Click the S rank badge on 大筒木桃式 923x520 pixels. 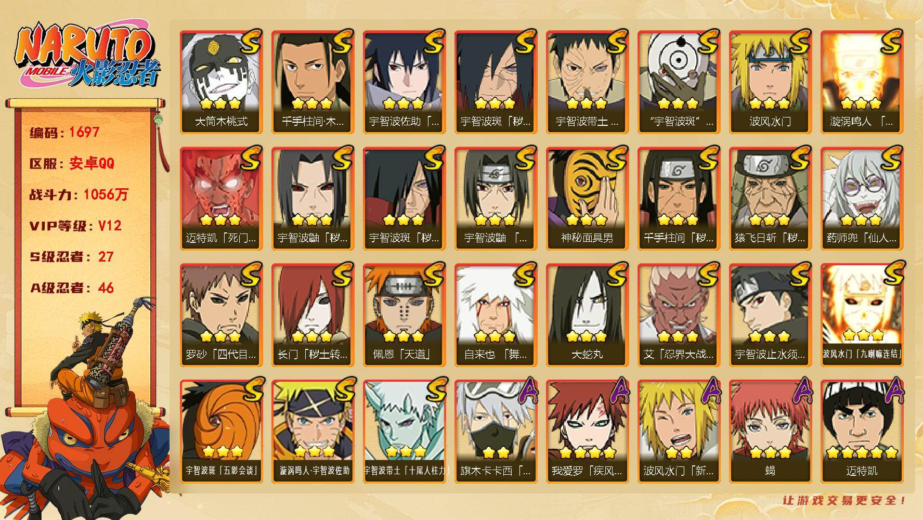(250, 42)
